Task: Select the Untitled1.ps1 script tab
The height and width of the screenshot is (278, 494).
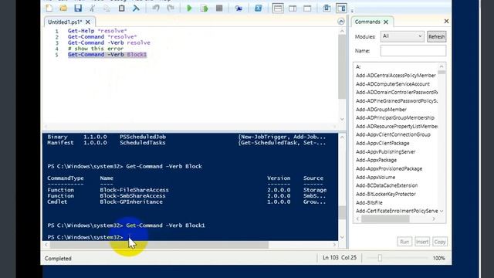Action: point(65,22)
